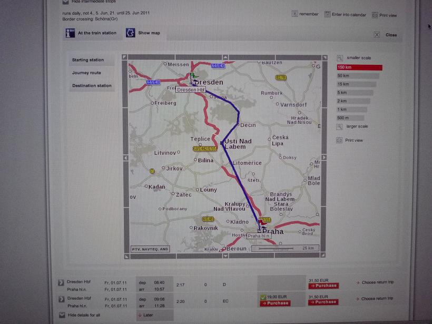Open the At the train station tab

coord(92,33)
